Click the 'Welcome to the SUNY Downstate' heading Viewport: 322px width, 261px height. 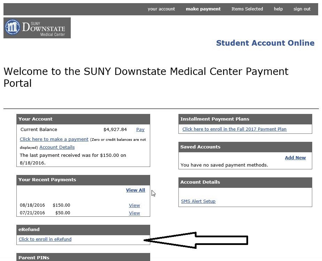click(146, 77)
